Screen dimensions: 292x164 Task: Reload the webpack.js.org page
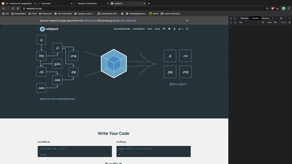point(13,9)
